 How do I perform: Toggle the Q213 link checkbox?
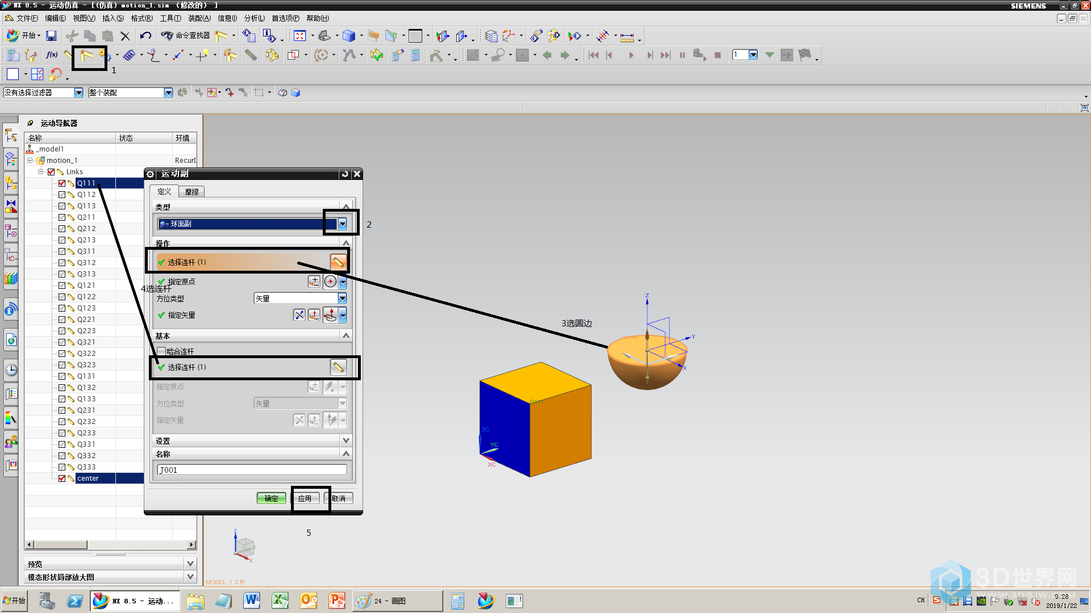click(62, 240)
